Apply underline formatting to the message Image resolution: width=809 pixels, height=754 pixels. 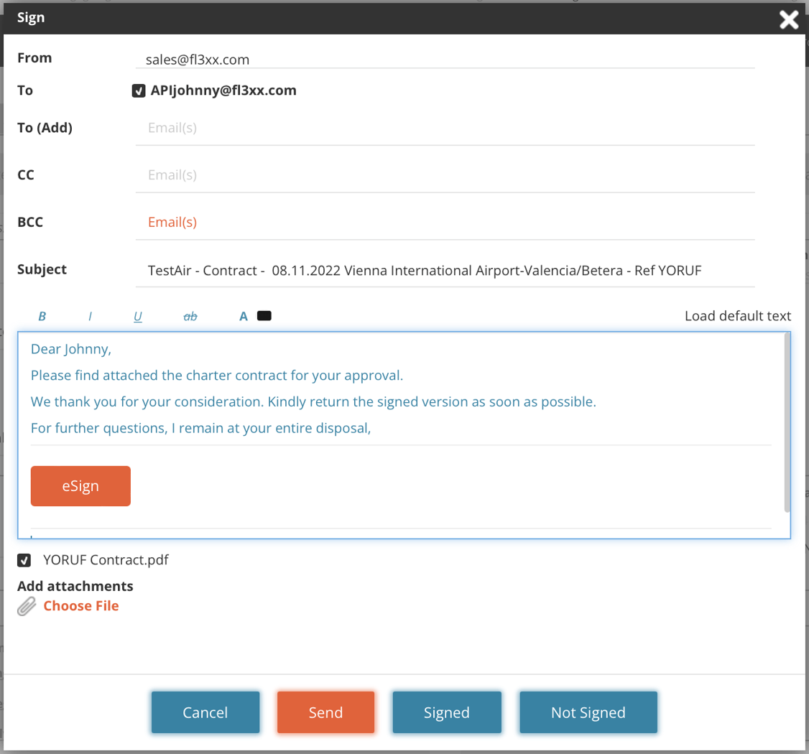pyautogui.click(x=138, y=315)
